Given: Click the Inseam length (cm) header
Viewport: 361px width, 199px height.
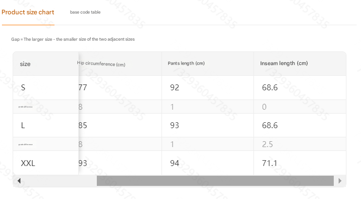Looking at the screenshot, I should click(x=284, y=63).
